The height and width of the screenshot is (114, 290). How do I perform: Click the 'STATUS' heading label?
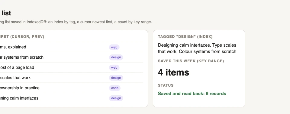click(x=166, y=85)
